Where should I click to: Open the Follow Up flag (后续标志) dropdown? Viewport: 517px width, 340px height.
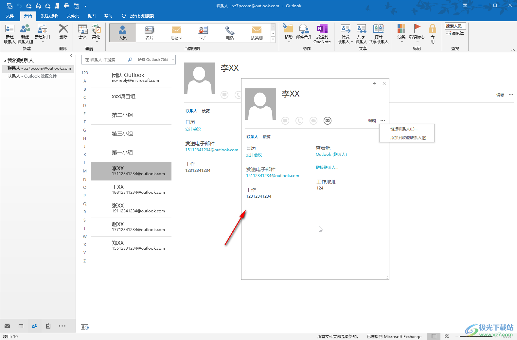pyautogui.click(x=417, y=33)
